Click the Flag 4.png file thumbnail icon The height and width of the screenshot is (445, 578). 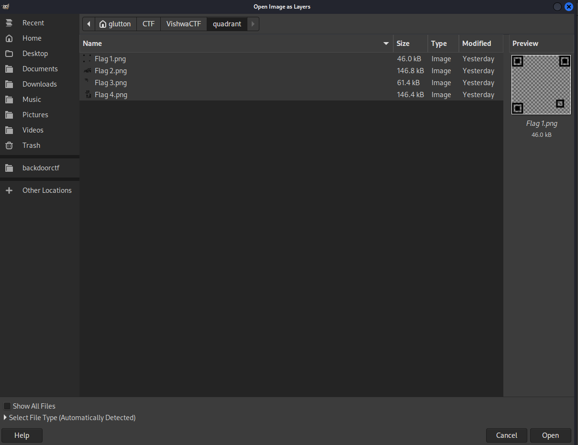87,95
